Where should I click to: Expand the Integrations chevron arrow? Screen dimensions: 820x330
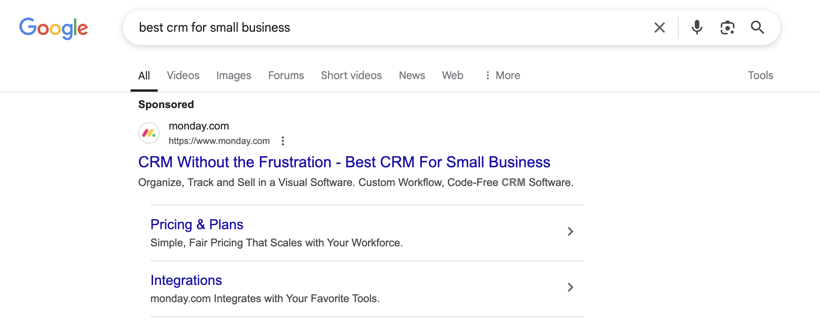[x=570, y=287]
